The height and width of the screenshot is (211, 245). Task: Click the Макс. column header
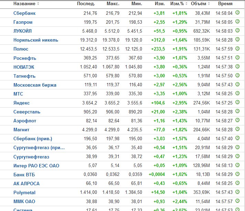(x=113, y=3)
